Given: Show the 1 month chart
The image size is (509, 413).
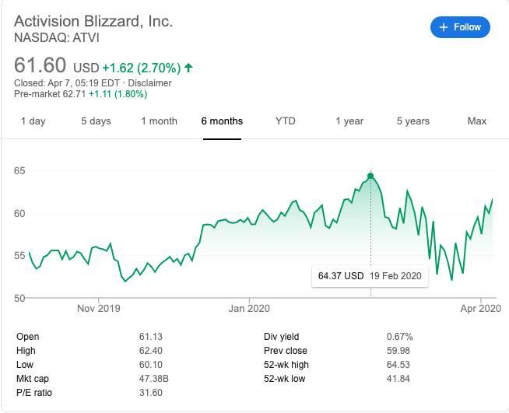Looking at the screenshot, I should [x=159, y=121].
